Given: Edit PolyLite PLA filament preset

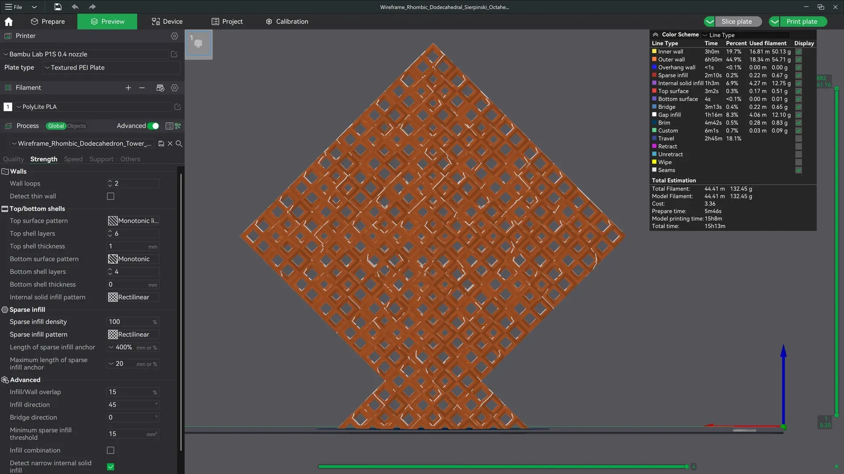Looking at the screenshot, I should (178, 107).
